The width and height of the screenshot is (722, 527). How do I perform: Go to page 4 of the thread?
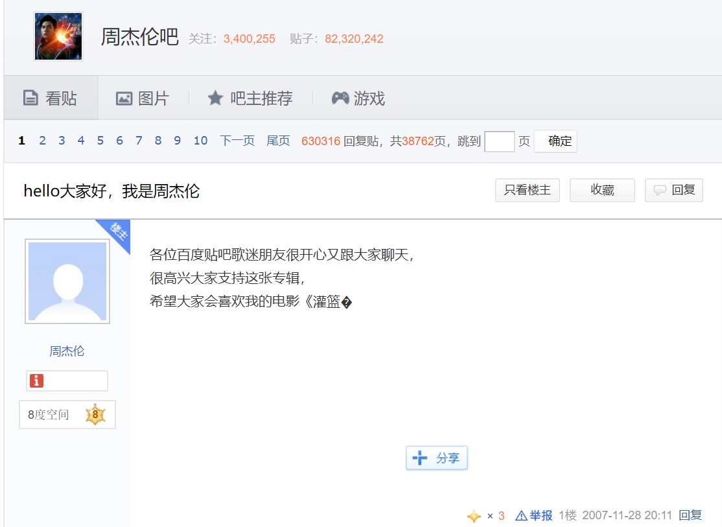(81, 141)
